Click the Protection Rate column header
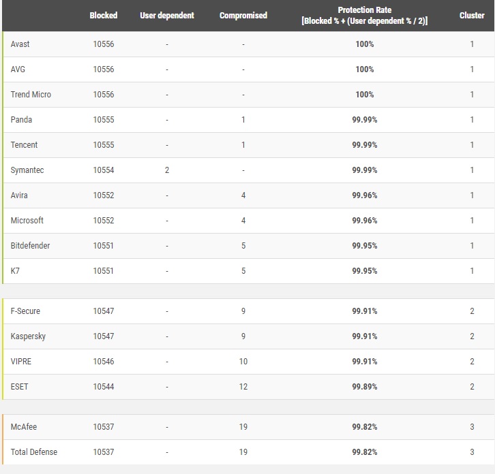The width and height of the screenshot is (495, 474). [x=364, y=16]
